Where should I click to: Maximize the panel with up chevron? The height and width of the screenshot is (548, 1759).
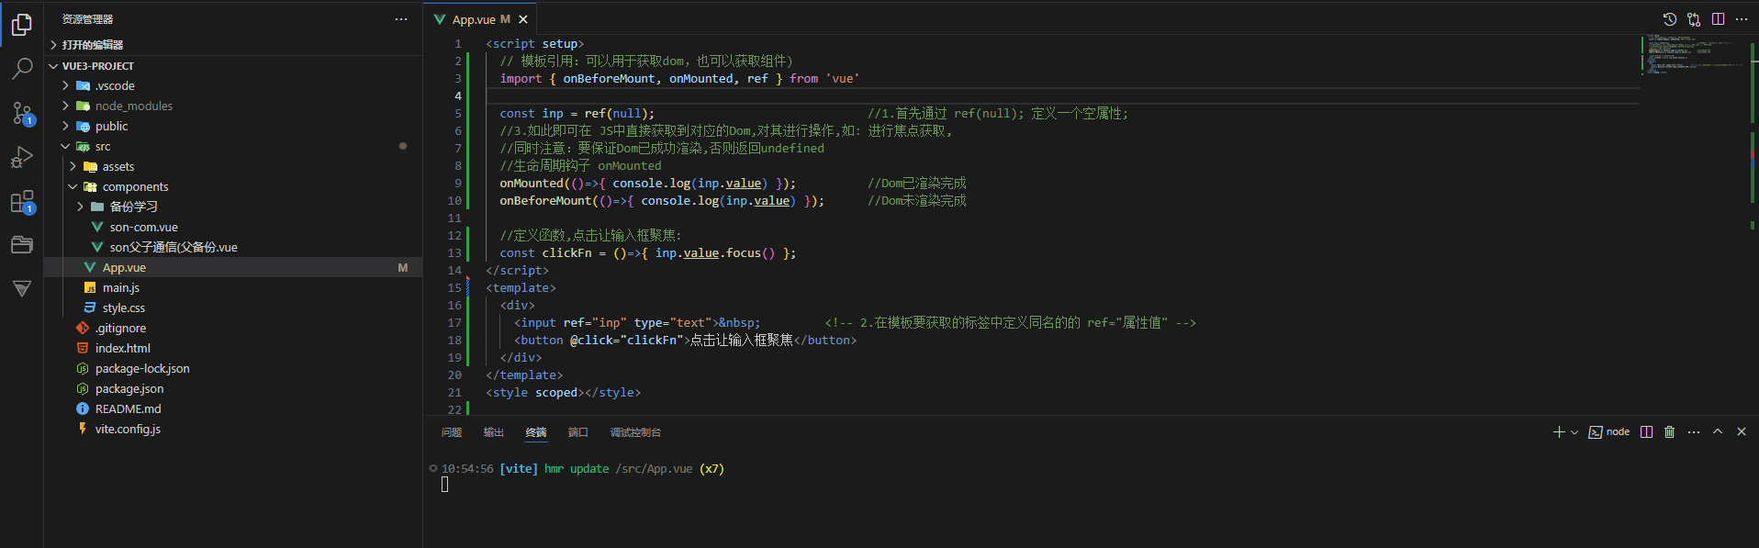(1718, 431)
